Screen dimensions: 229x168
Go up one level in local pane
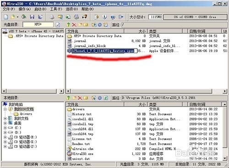tap(68, 98)
